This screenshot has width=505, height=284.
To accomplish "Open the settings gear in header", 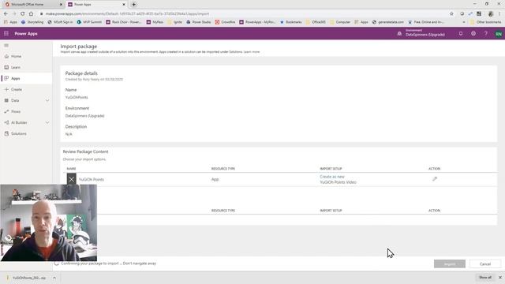I will point(473,33).
